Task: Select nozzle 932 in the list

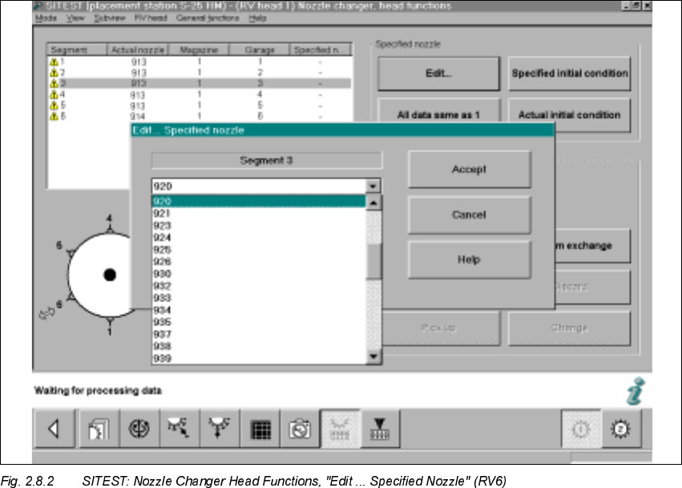Action: click(259, 286)
